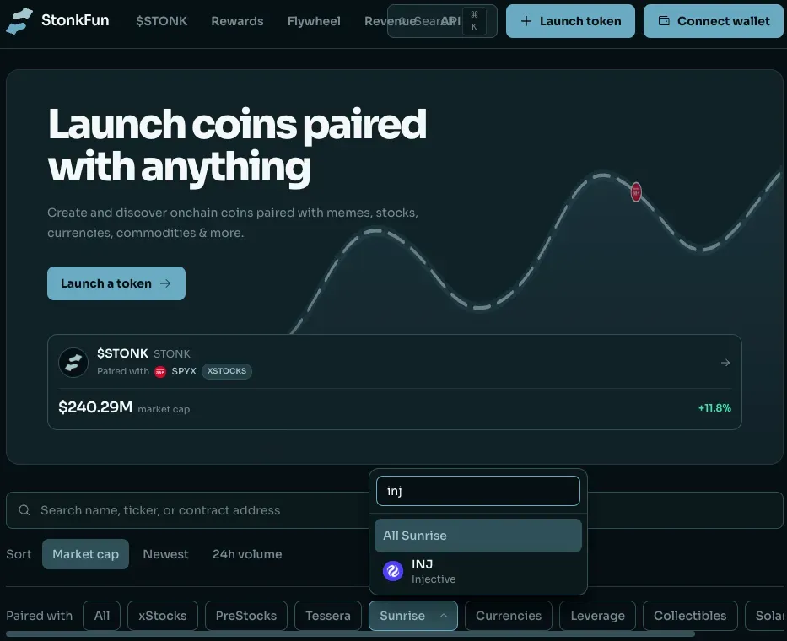Sort tokens by 24h volume
787x641 pixels.
[247, 554]
